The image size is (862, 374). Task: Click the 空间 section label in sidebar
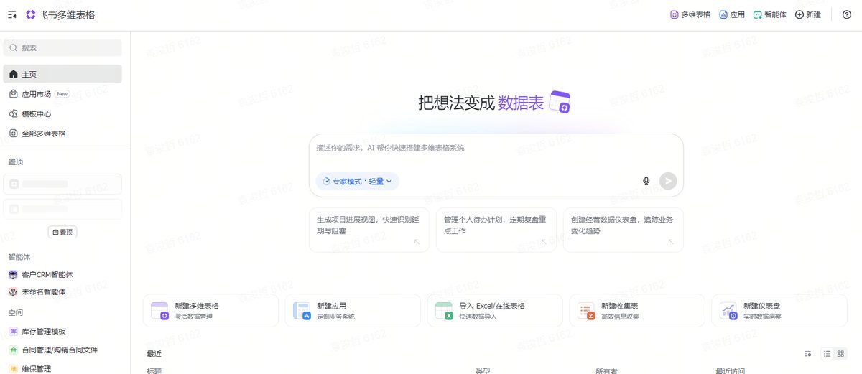coord(15,312)
